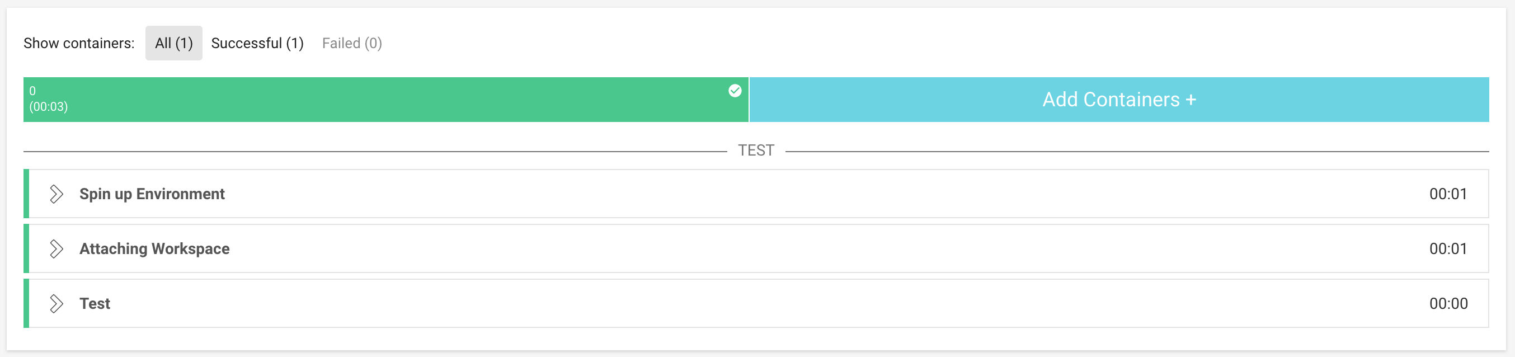Image resolution: width=1515 pixels, height=357 pixels.
Task: Enable the Successful (1) container filter
Action: (x=257, y=43)
